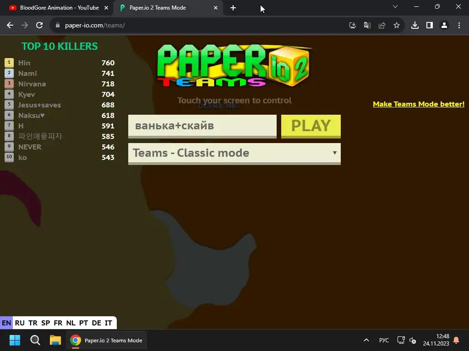Close the Paper.io 2 Teams Mode tab
469x351 pixels.
[x=216, y=8]
